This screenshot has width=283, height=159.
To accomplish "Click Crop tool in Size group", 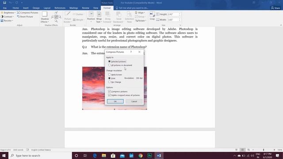I will pyautogui.click(x=152, y=16).
